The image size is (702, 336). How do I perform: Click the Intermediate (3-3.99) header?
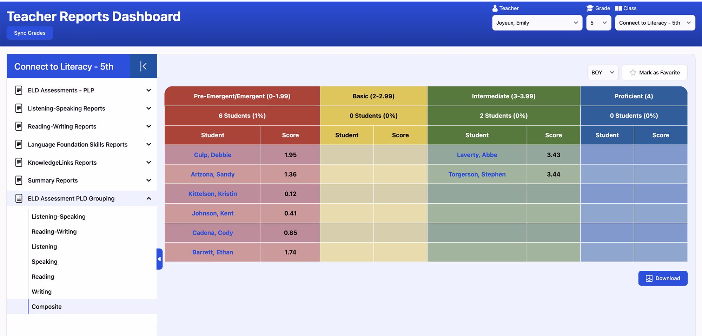click(504, 96)
